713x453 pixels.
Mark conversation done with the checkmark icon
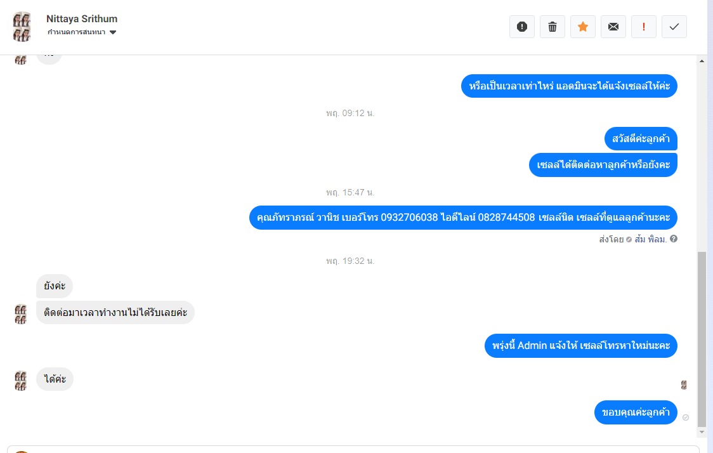[674, 27]
